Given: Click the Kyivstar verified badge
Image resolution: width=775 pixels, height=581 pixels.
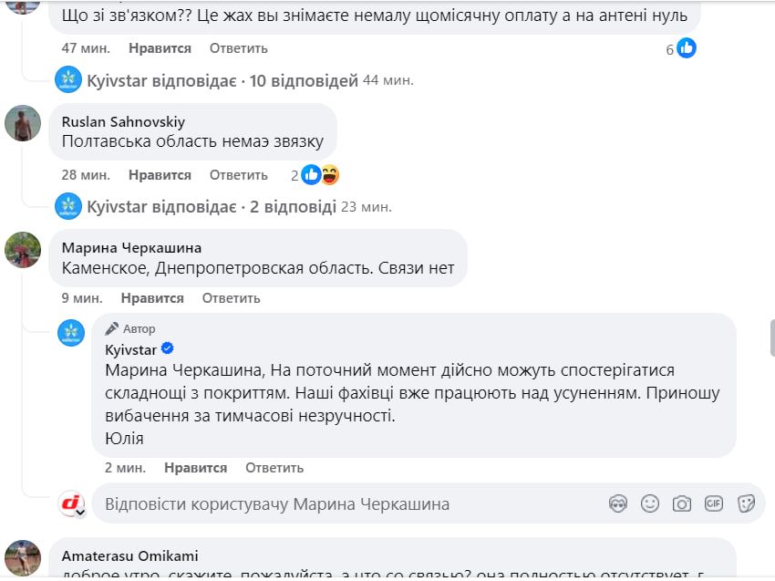Looking at the screenshot, I should tap(168, 349).
